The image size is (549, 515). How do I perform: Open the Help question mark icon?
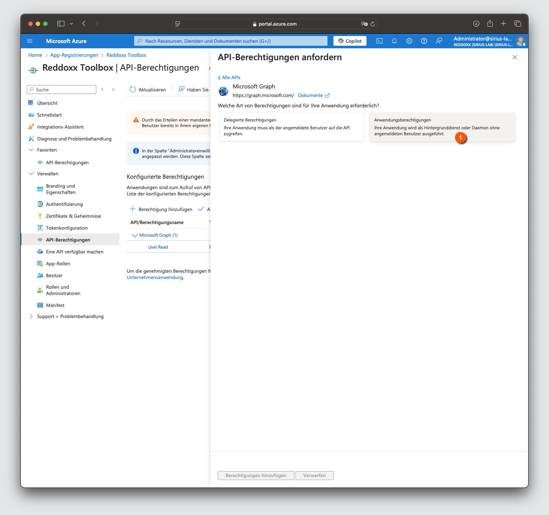tap(424, 41)
